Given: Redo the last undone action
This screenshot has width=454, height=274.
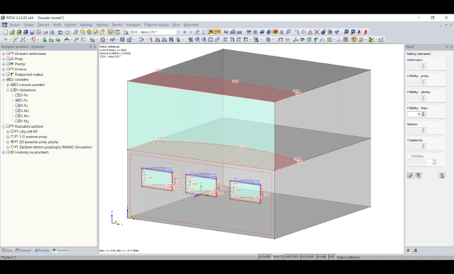Looking at the screenshot, I should click(67, 32).
